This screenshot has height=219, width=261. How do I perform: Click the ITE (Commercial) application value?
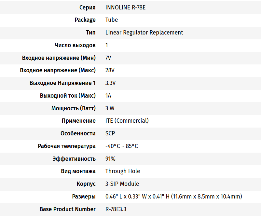(x=127, y=121)
